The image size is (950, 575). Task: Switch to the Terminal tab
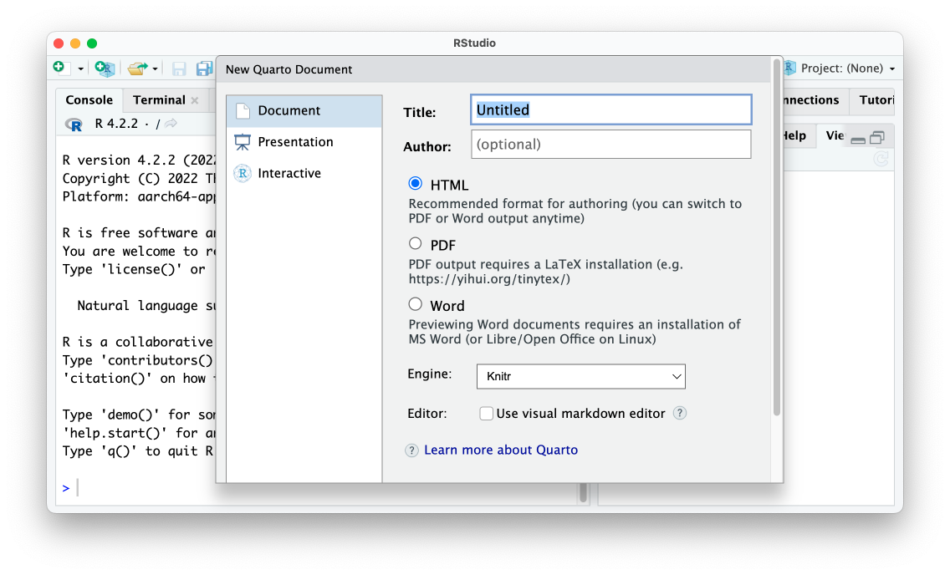click(161, 99)
